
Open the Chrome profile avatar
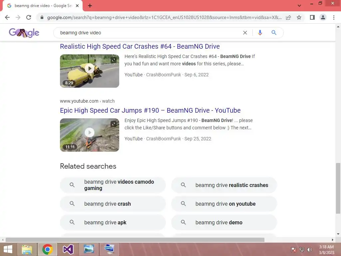pos(323,17)
